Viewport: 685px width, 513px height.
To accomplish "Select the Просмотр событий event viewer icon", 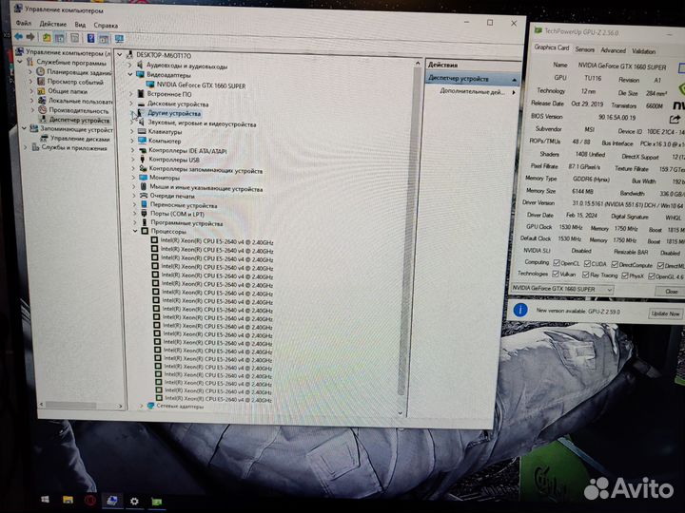I will point(41,82).
